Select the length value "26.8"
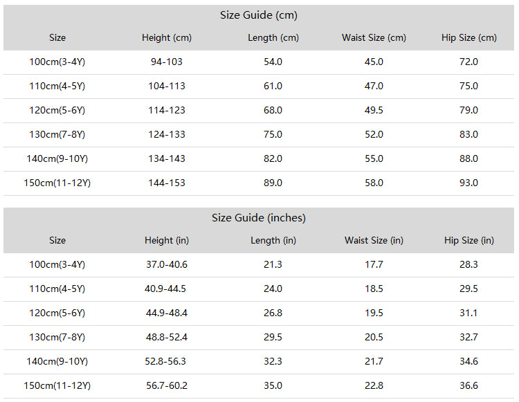 (x=273, y=313)
